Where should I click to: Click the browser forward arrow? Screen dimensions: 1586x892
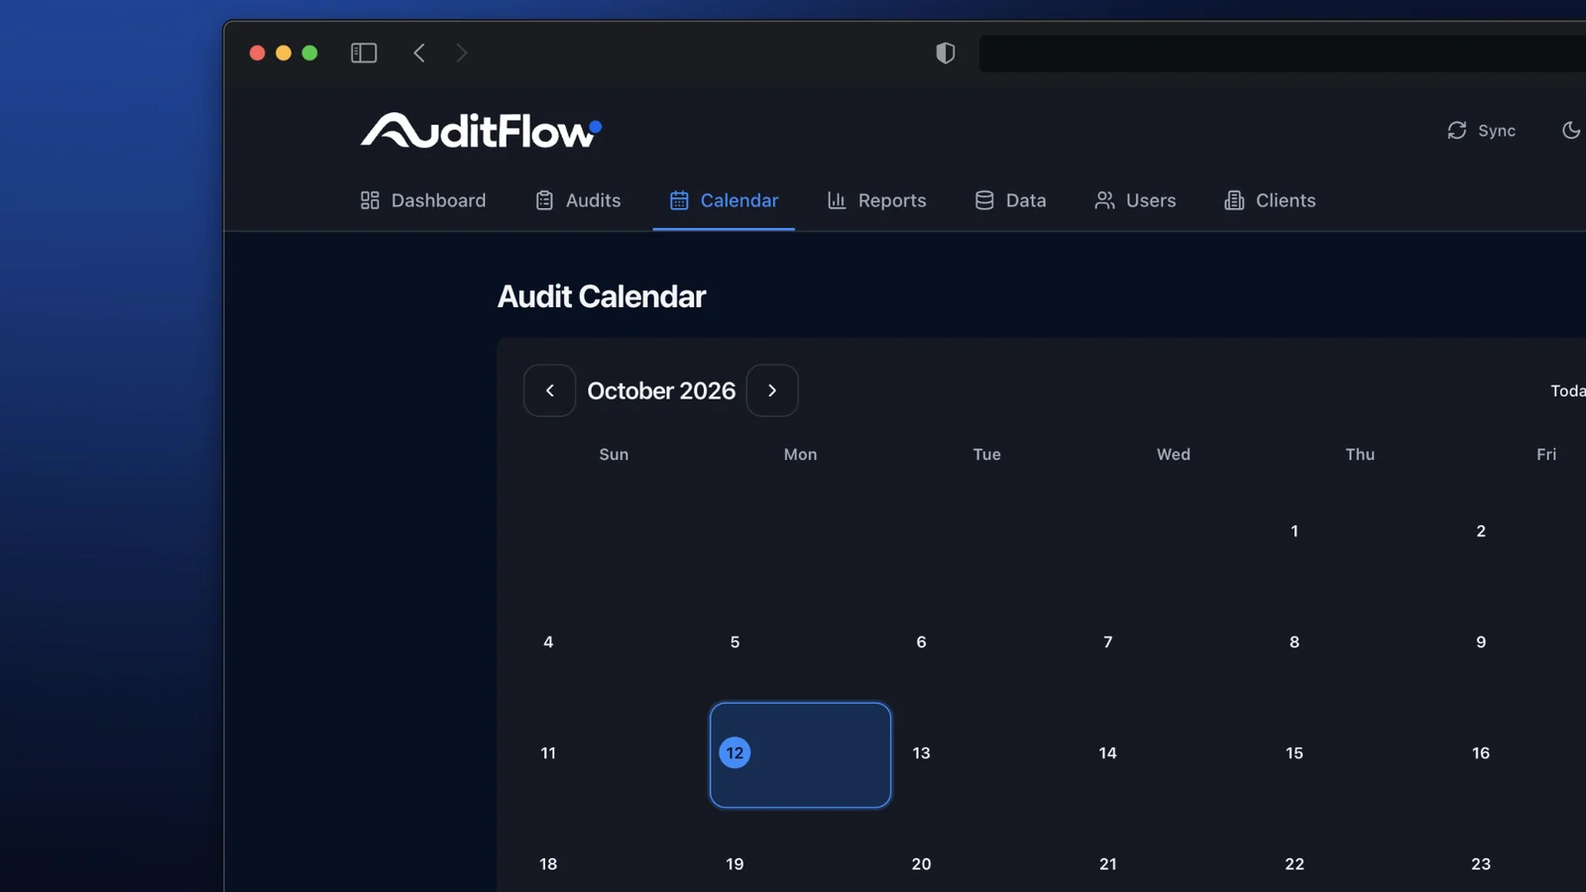[x=461, y=53]
